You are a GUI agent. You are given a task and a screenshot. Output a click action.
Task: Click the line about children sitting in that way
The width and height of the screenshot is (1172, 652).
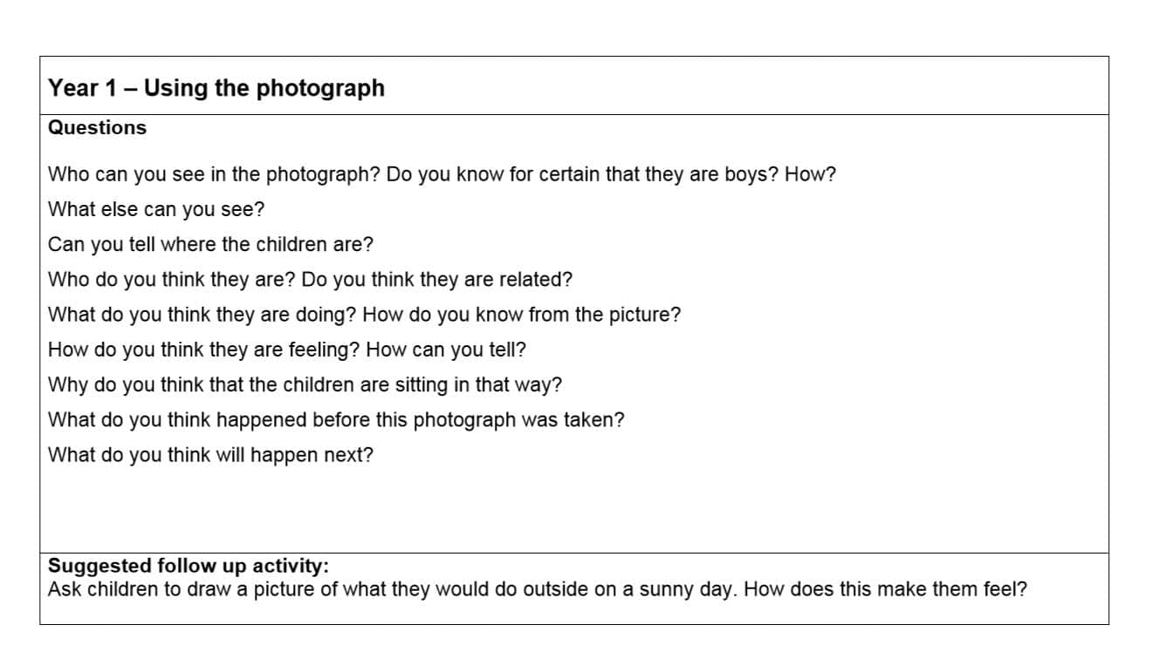(x=305, y=384)
